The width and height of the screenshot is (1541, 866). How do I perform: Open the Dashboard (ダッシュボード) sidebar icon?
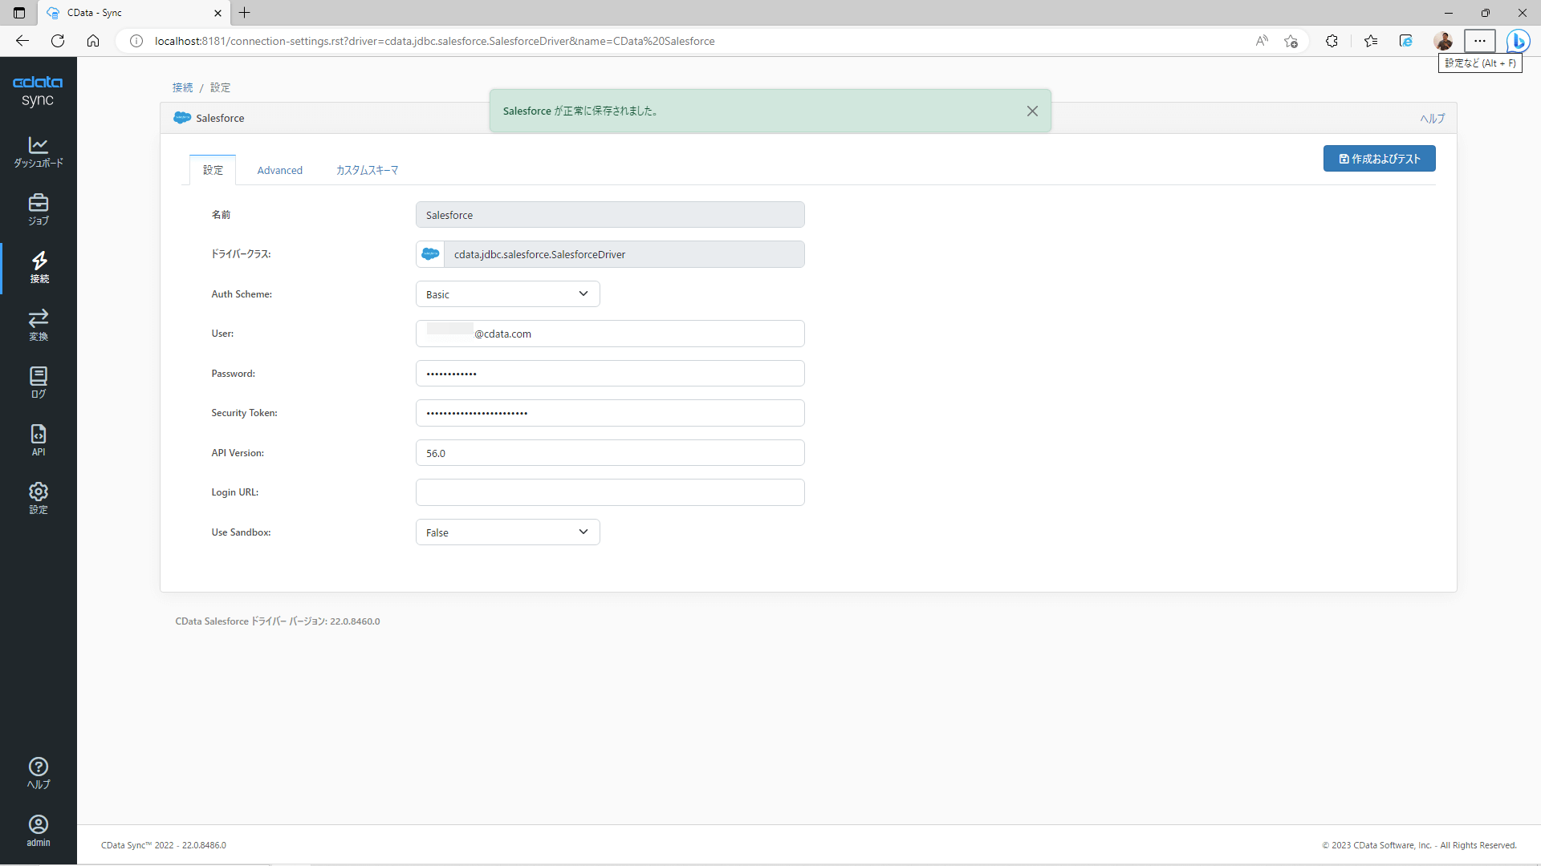click(x=38, y=152)
